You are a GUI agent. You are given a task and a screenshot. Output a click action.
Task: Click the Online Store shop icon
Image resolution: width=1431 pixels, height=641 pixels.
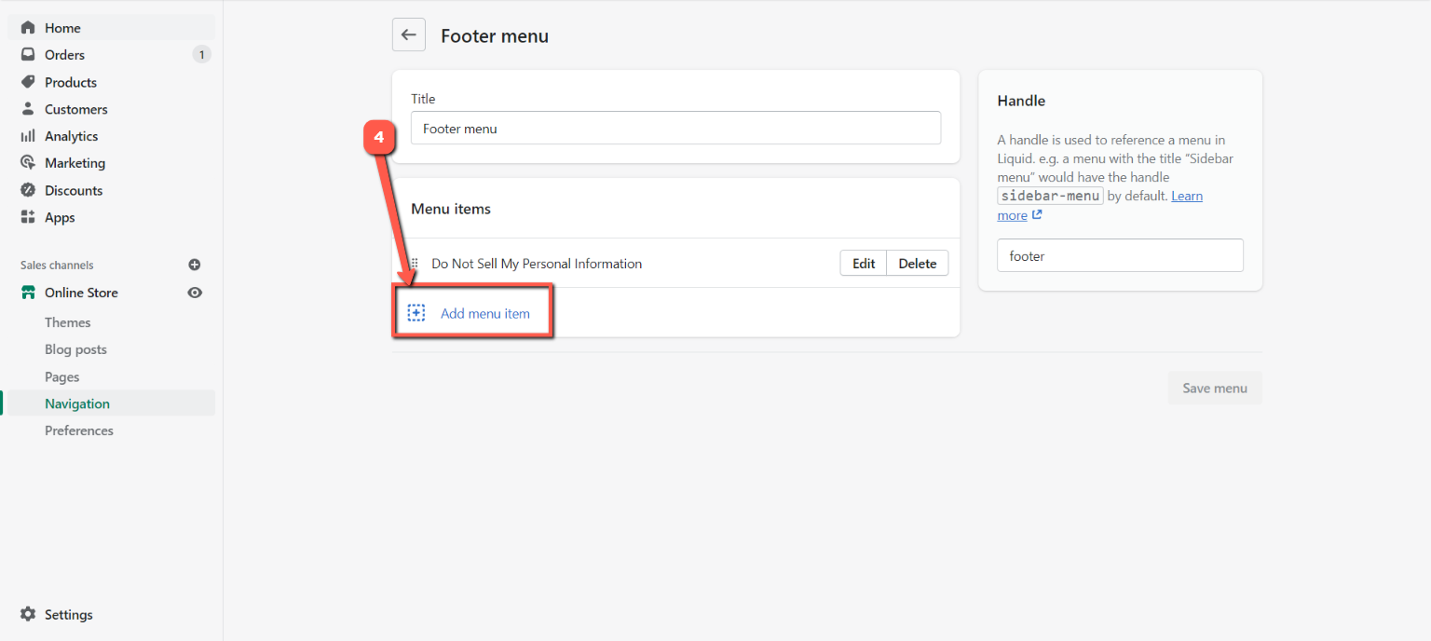click(28, 293)
